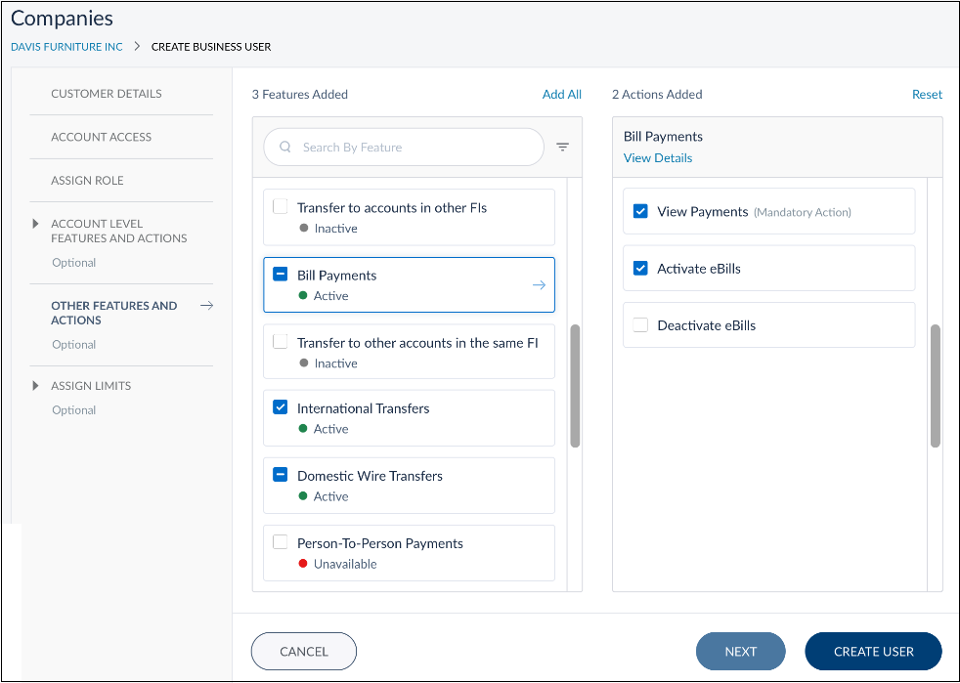
Task: Click the Reset link for actions
Action: (927, 95)
